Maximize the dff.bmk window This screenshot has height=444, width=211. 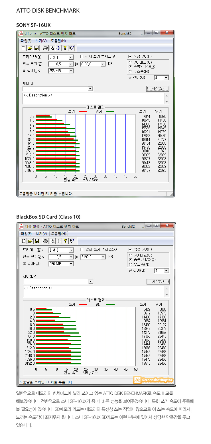pos(156,33)
